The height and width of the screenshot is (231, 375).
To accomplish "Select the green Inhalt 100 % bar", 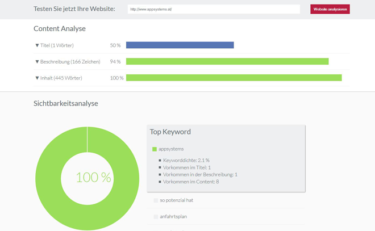I will [234, 78].
